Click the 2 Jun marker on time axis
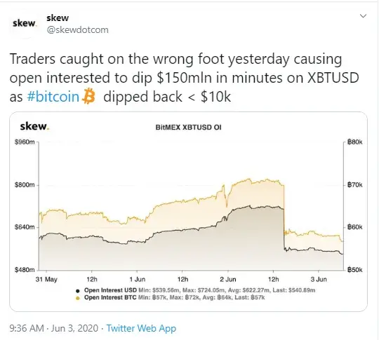 coord(227,280)
